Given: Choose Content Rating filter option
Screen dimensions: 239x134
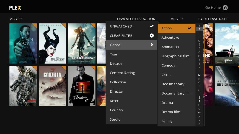Looking at the screenshot, I should coord(122,73).
